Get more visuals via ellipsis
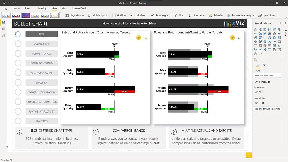The width and height of the screenshot is (288, 162). pyautogui.click(x=260, y=54)
